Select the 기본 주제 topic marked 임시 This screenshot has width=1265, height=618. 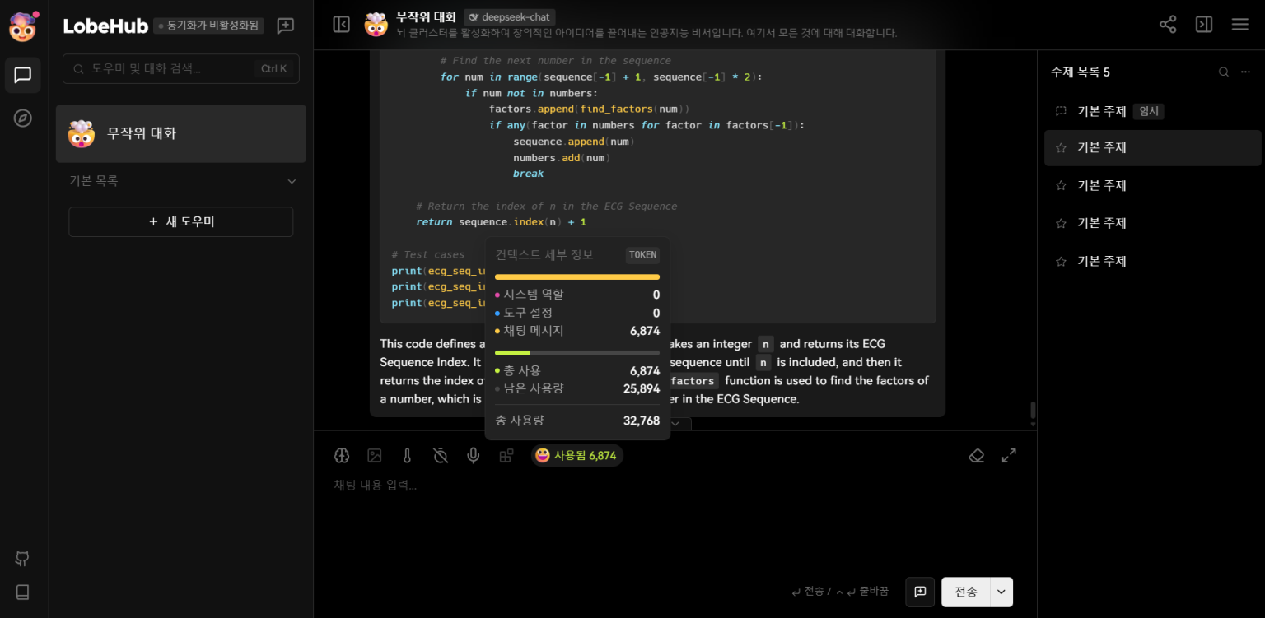click(1101, 111)
